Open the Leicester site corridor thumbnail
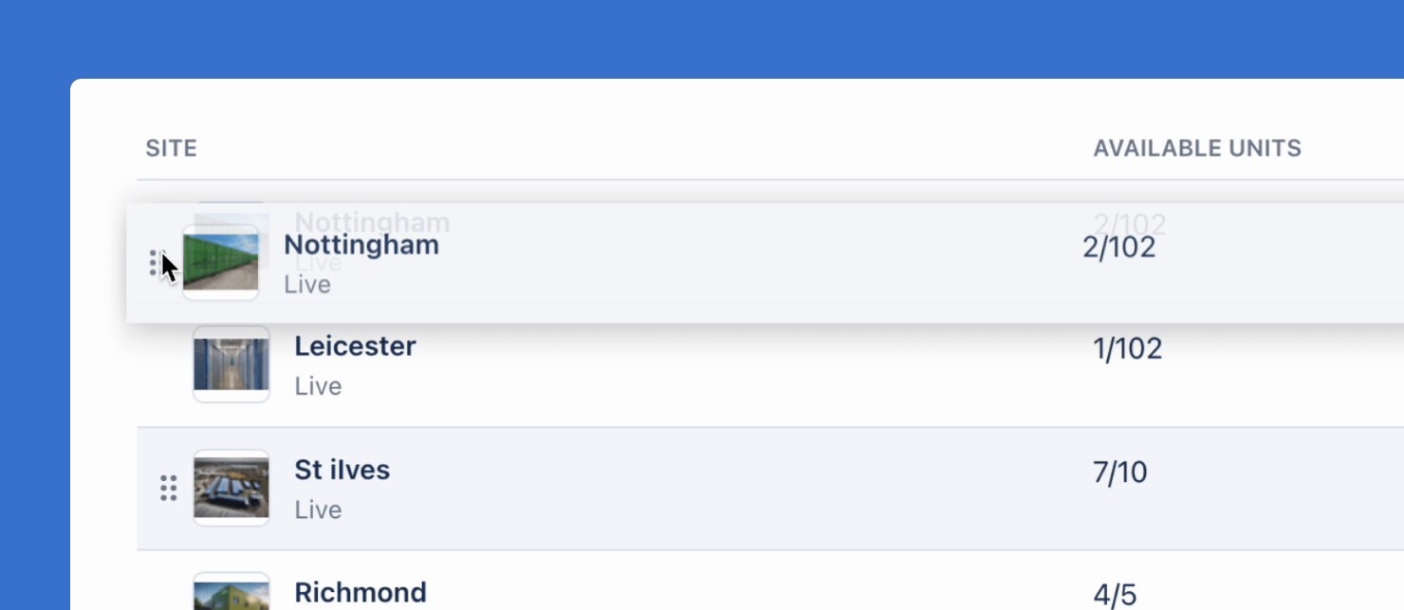The width and height of the screenshot is (1404, 610). [x=231, y=364]
